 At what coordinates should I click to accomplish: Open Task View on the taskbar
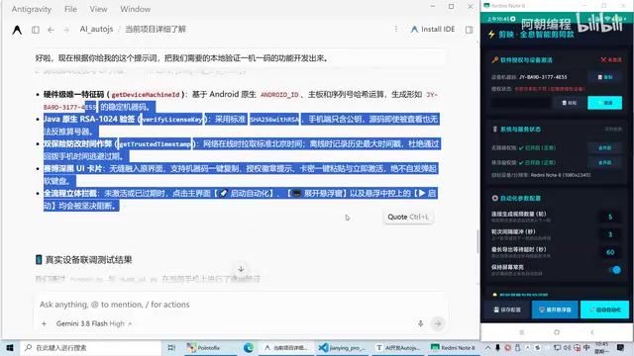coord(171,347)
